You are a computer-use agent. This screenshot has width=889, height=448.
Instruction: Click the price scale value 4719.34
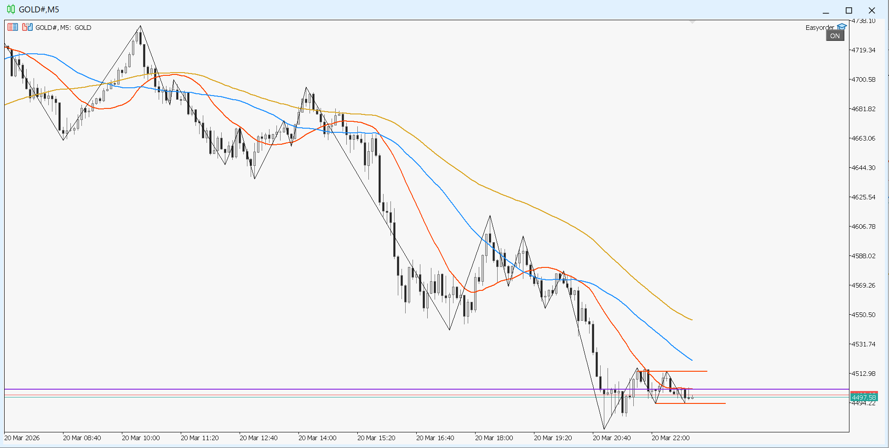click(863, 50)
